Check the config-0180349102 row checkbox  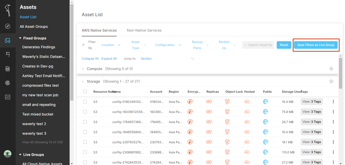click(85, 102)
